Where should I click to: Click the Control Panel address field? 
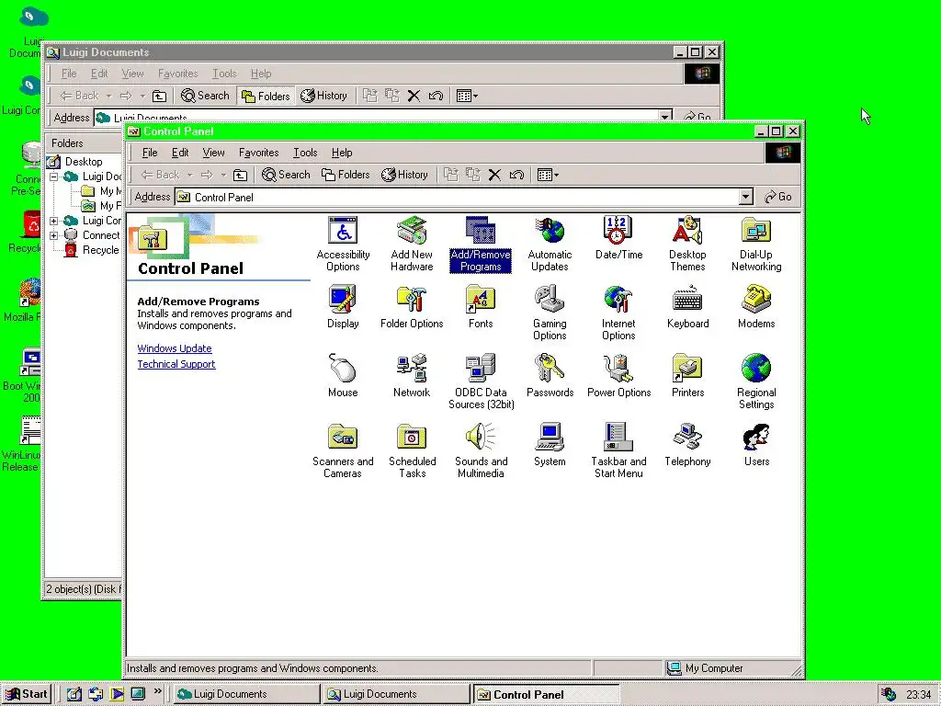click(x=463, y=197)
